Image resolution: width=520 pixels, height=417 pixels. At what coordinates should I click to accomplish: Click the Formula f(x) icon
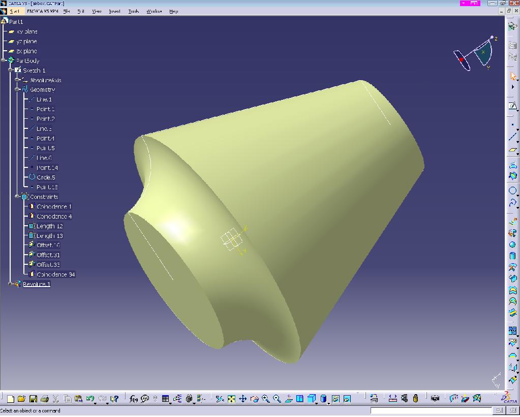coord(134,399)
